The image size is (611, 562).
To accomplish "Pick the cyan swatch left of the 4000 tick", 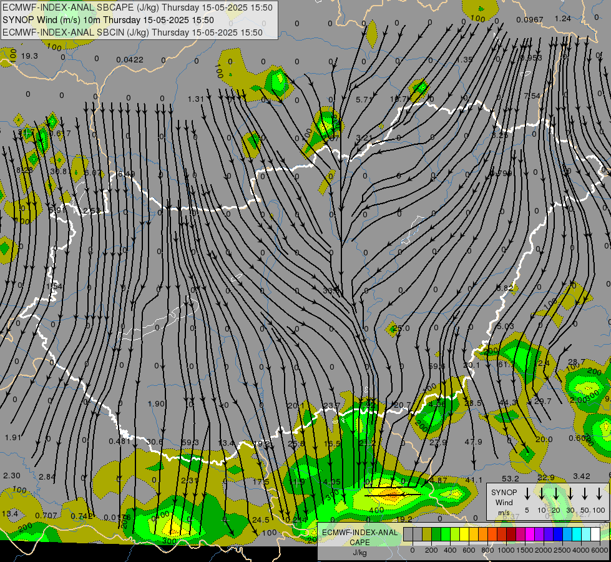I will click(x=576, y=535).
